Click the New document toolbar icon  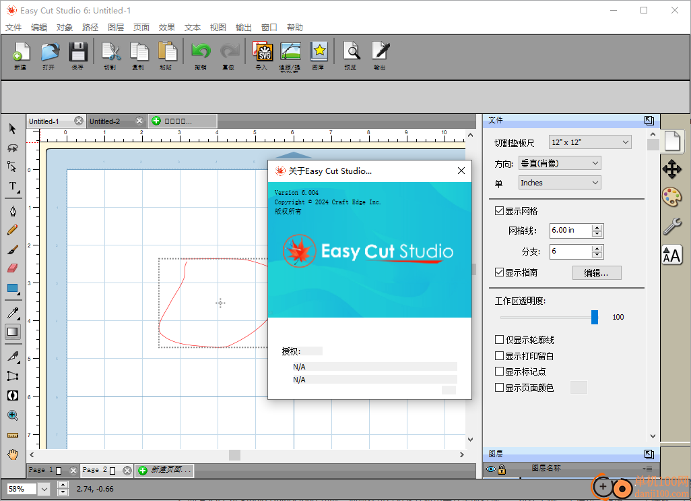20,52
